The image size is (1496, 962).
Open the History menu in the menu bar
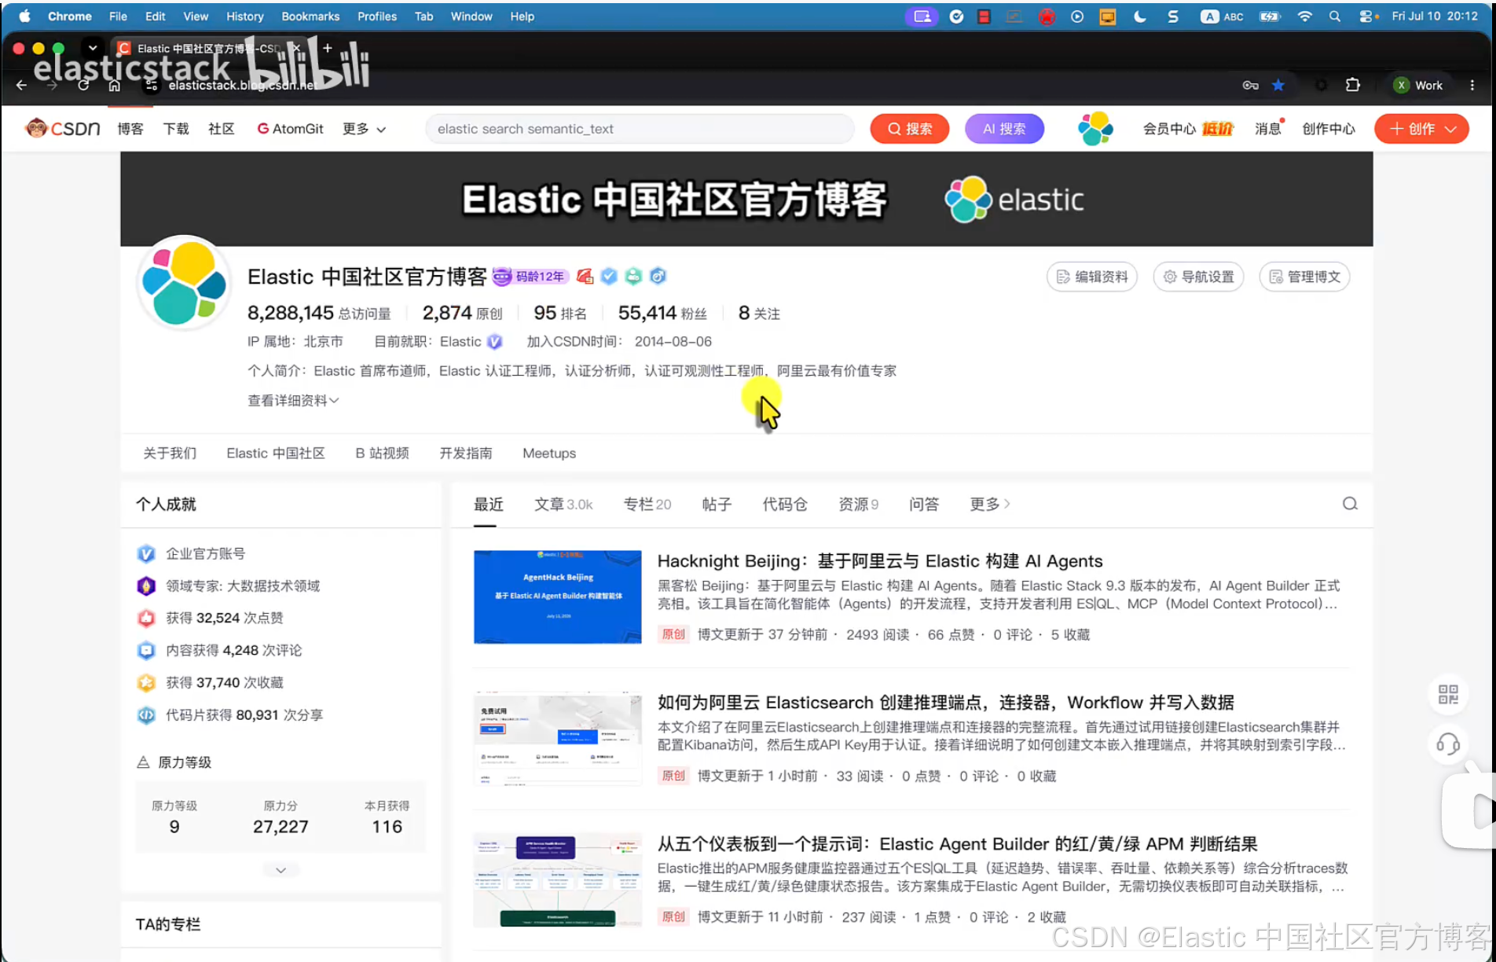tap(245, 17)
